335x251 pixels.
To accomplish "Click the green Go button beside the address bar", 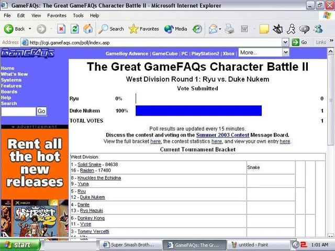I will [x=300, y=42].
